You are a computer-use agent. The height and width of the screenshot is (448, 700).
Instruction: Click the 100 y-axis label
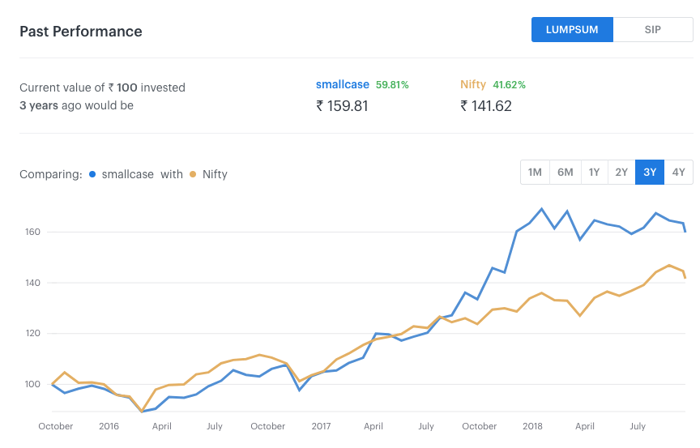point(32,384)
